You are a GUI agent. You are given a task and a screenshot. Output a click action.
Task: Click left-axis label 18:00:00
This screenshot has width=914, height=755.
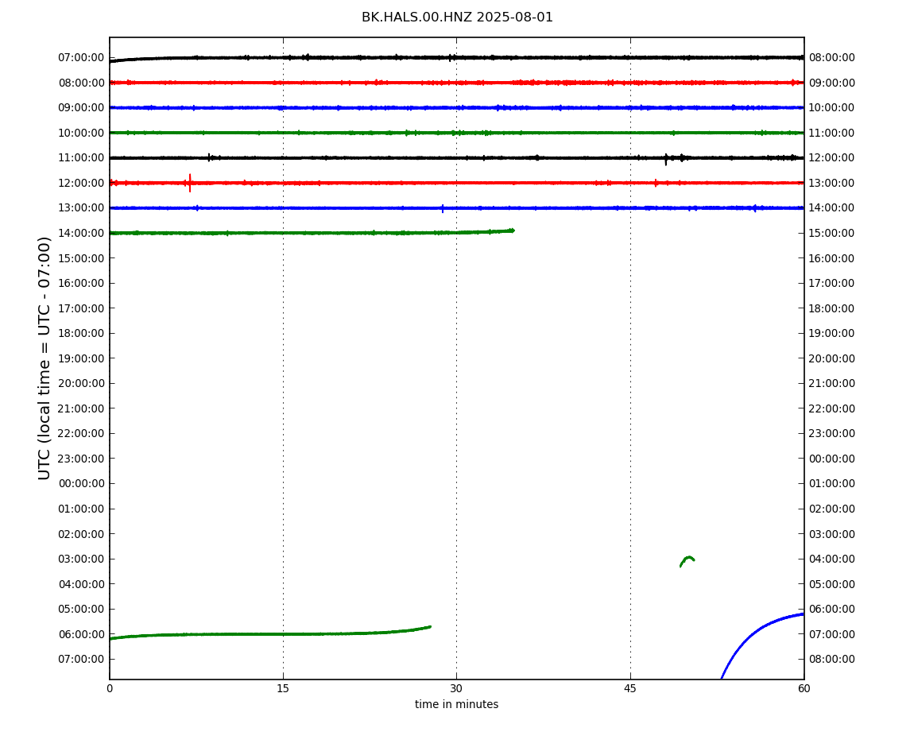[81, 334]
